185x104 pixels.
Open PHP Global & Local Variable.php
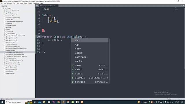[14, 60]
